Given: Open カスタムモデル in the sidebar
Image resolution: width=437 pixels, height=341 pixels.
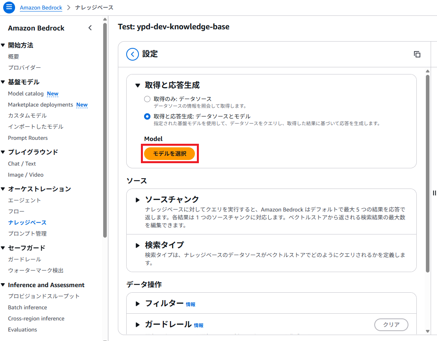Looking at the screenshot, I should [x=27, y=115].
